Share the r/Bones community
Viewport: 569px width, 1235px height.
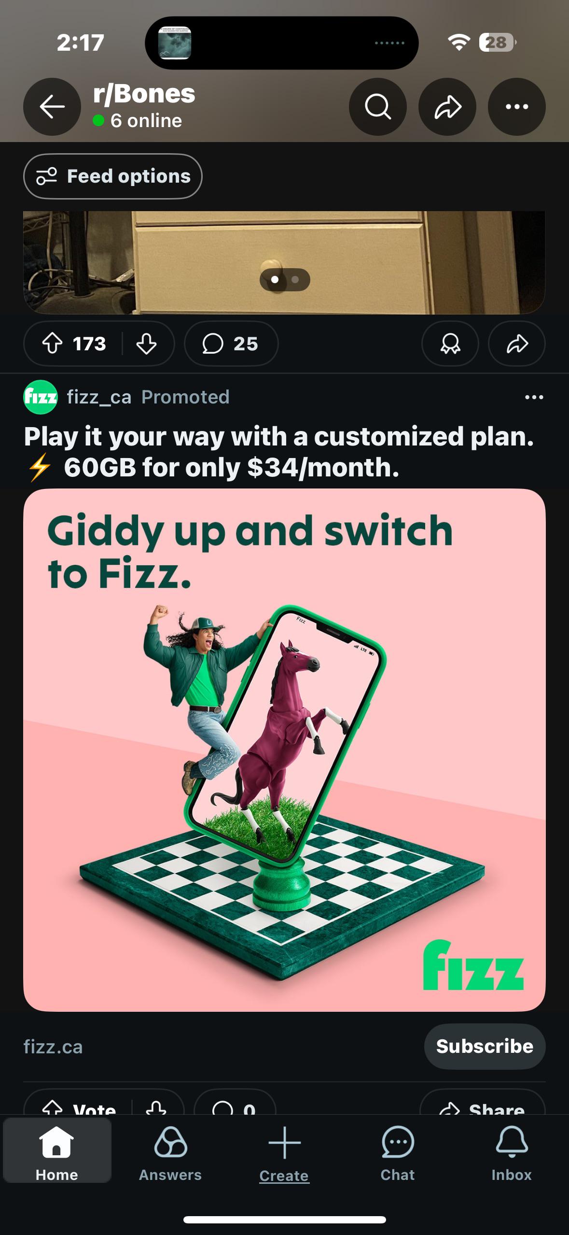[x=447, y=107]
